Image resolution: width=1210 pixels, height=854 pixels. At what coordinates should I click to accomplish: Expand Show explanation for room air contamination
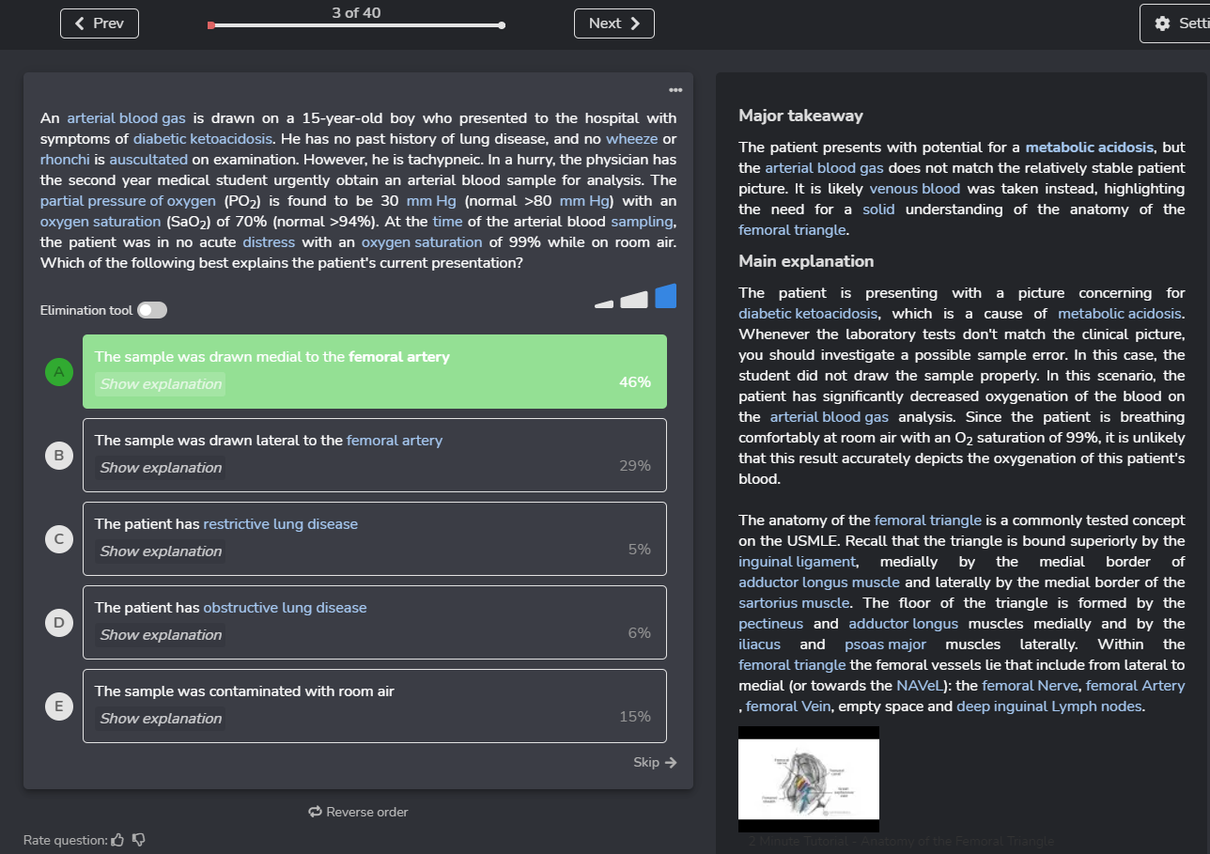tap(161, 719)
